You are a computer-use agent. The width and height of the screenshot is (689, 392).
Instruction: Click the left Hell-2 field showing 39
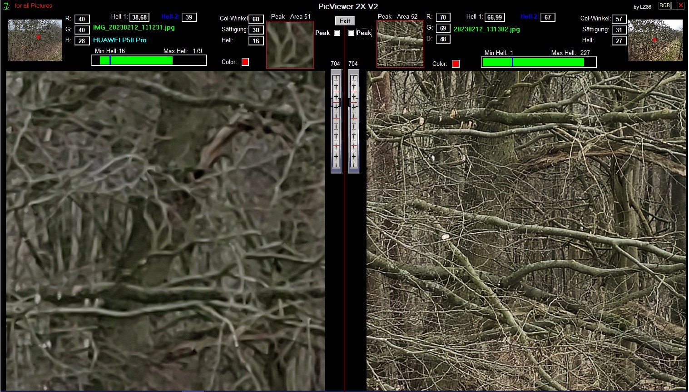click(189, 17)
